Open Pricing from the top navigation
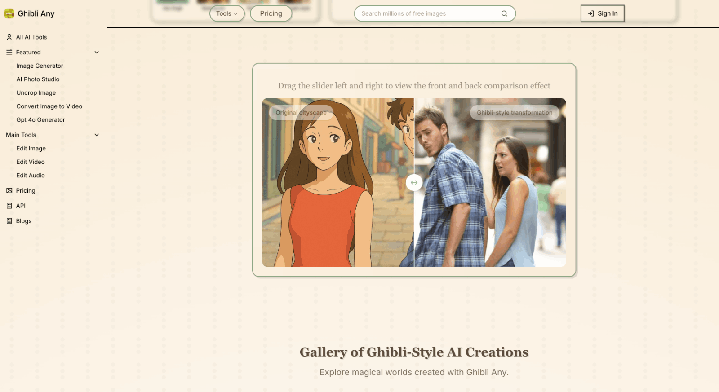The width and height of the screenshot is (719, 392). coord(271,13)
